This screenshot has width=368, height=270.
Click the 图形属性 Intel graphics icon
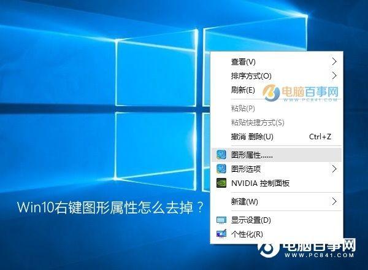tap(221, 155)
